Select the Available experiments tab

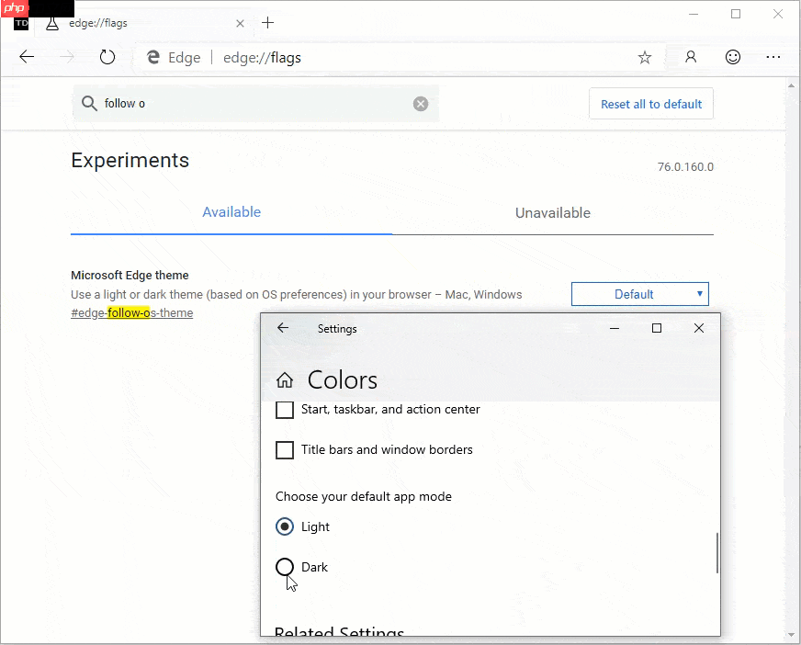(x=231, y=212)
